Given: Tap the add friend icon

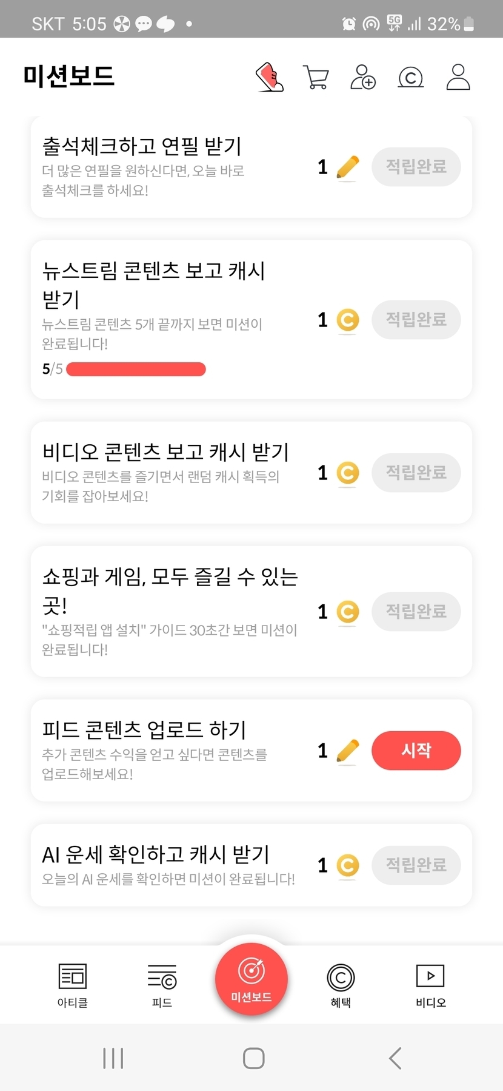Looking at the screenshot, I should point(363,77).
